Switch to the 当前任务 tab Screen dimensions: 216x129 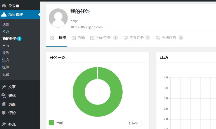coord(103,38)
